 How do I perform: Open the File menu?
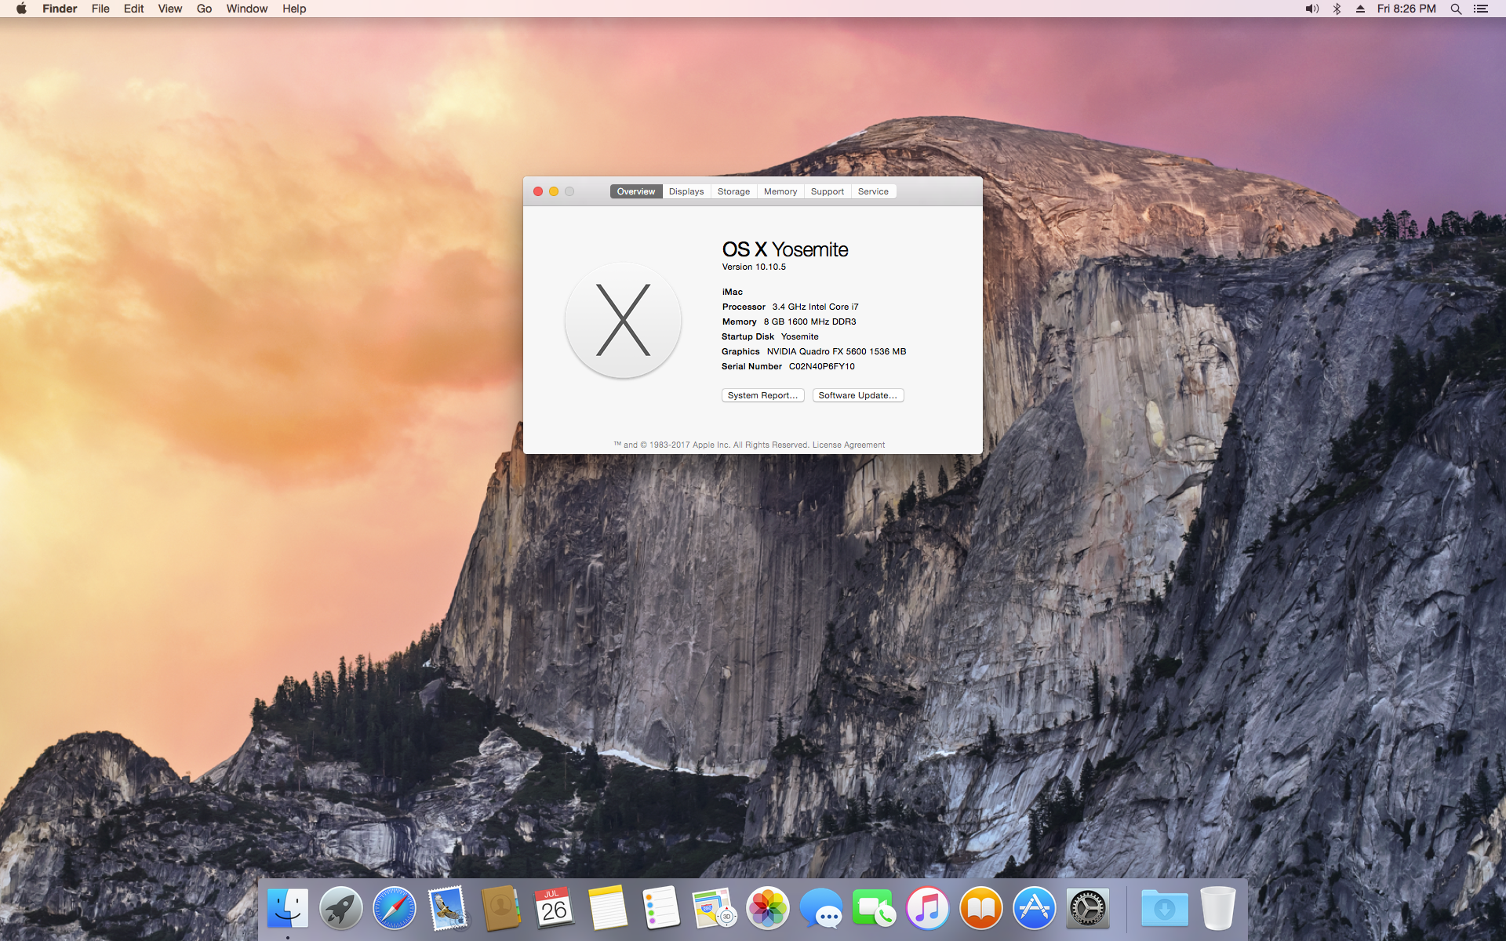pyautogui.click(x=100, y=9)
